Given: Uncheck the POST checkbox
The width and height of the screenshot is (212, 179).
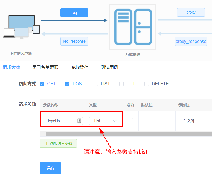Looking at the screenshot, I should [67, 84].
